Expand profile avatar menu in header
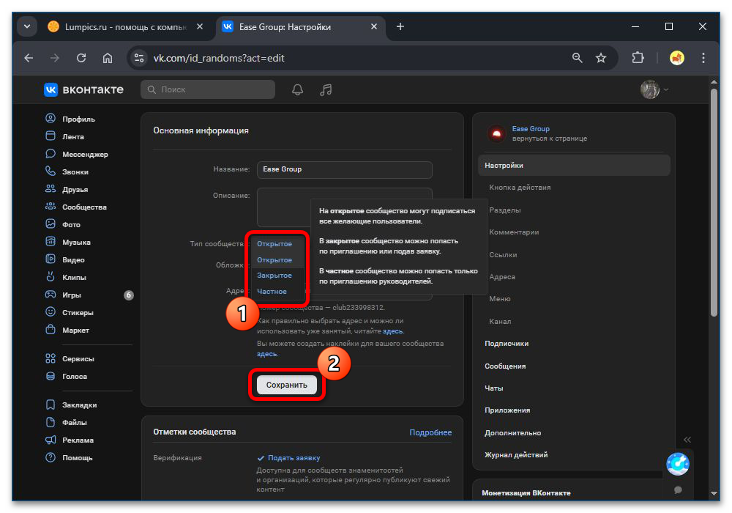 654,89
